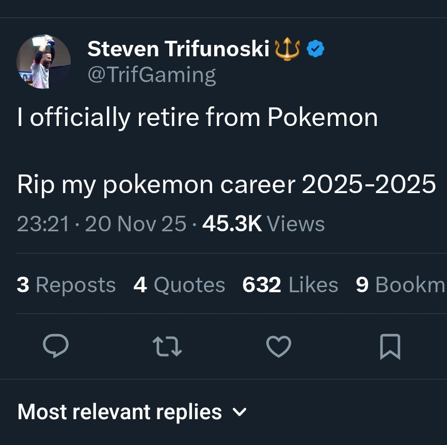This screenshot has width=447, height=445.
Task: Expand the Most relevant replies sort menu
Action: coord(120,412)
